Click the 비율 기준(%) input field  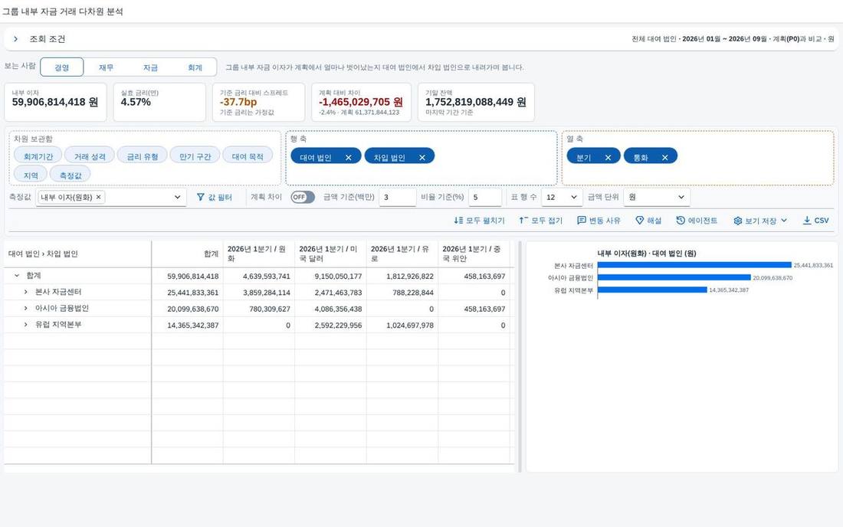pos(485,197)
